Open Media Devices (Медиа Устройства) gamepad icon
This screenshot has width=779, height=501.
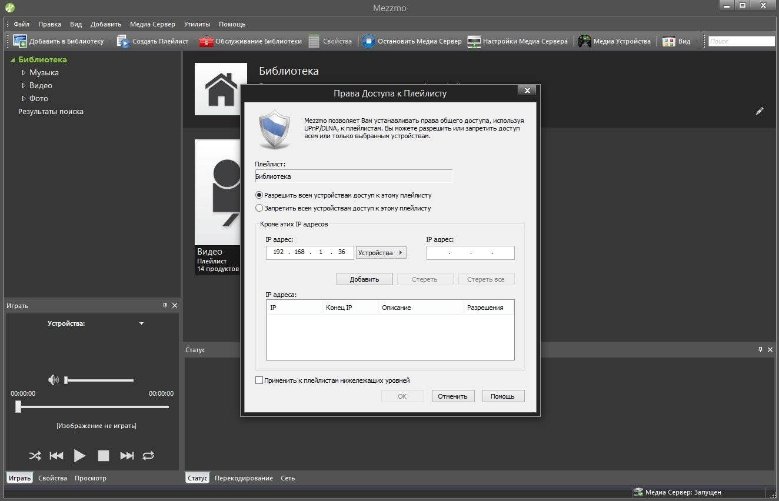[x=584, y=41]
